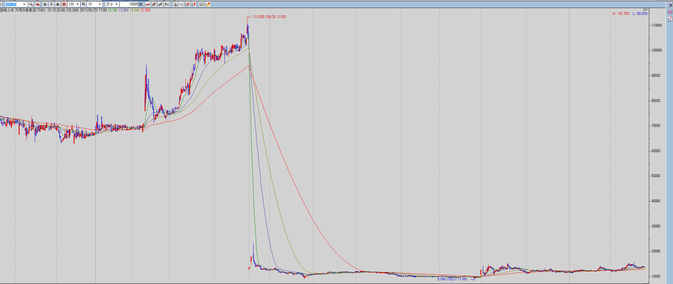The width and height of the screenshot is (673, 284).
Task: Switch to 월 (monthly) chart period
Action: [57, 4]
